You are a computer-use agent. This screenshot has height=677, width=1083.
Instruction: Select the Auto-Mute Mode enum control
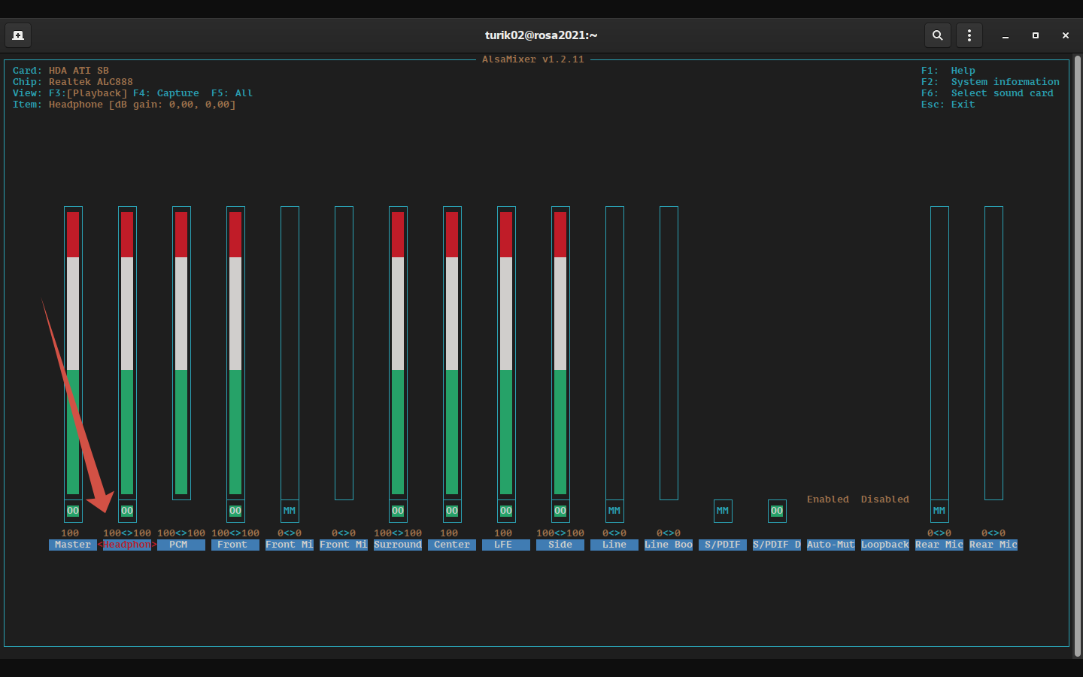click(830, 545)
